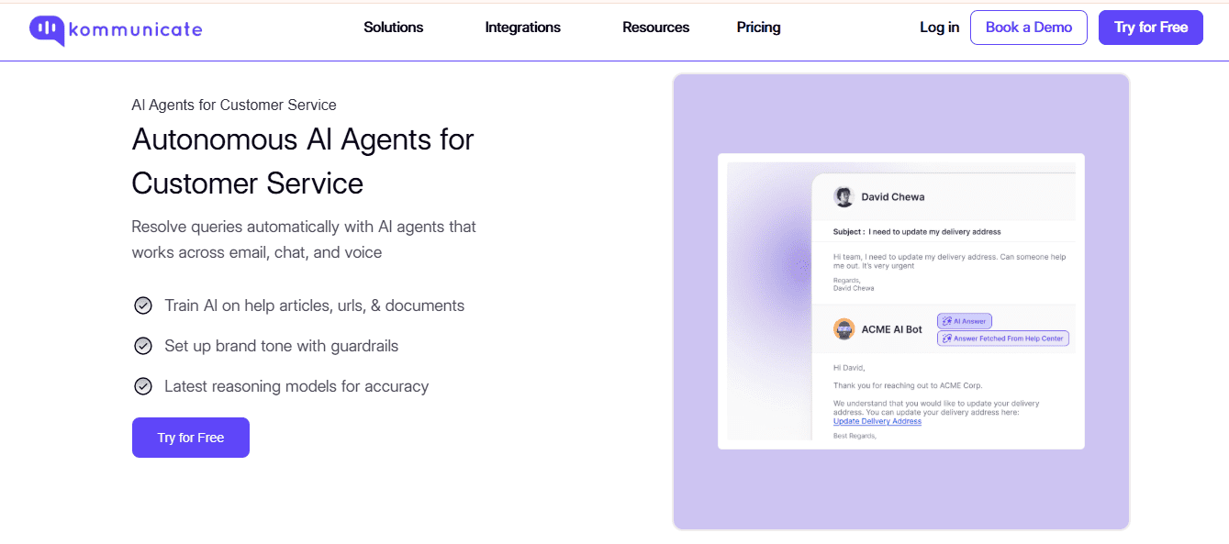The image size is (1229, 544).
Task: Click the email subject line about delivery address
Action: (917, 231)
